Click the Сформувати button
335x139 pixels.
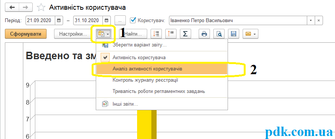click(x=26, y=34)
